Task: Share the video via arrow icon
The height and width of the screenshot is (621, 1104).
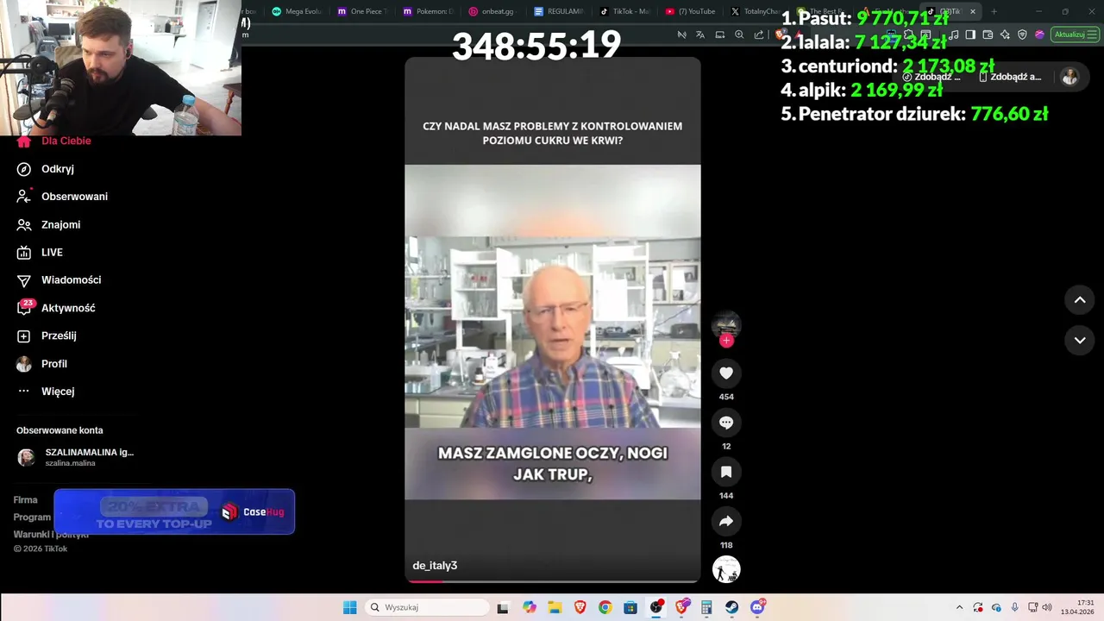Action: (x=726, y=521)
